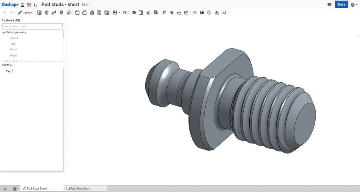Click the pull stud 3D model
Screen dimensions: 360x192
pyautogui.click(x=231, y=101)
